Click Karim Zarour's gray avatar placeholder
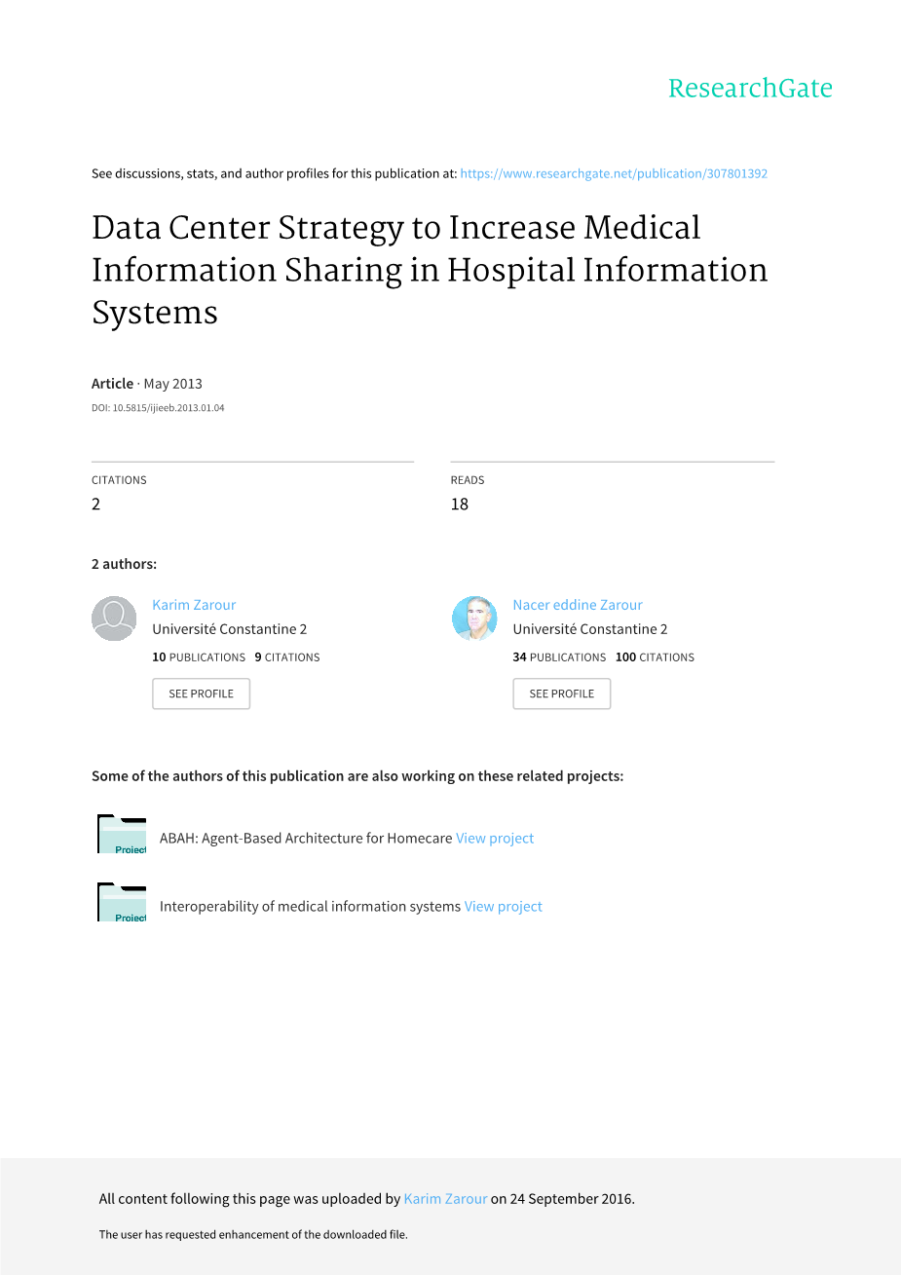Viewport: 901px width, 1275px height. pyautogui.click(x=114, y=619)
